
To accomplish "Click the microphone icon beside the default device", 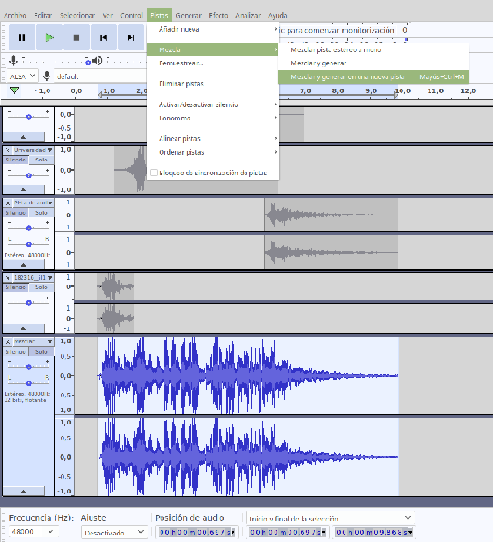I will coord(47,76).
